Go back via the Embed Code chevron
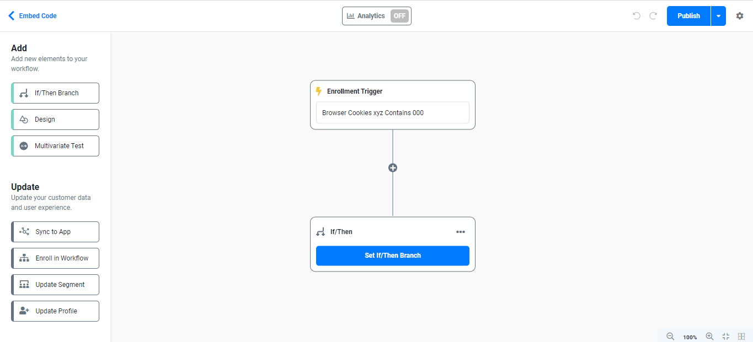753x342 pixels. click(12, 16)
